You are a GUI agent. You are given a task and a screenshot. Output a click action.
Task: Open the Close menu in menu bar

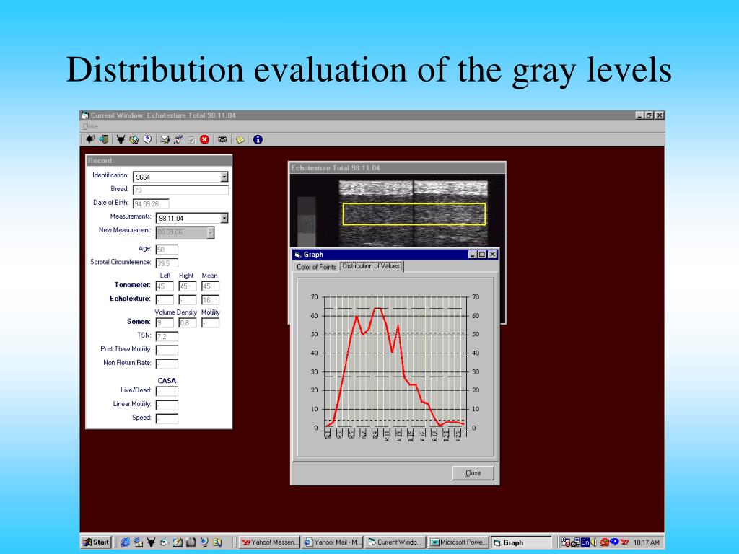click(x=90, y=126)
